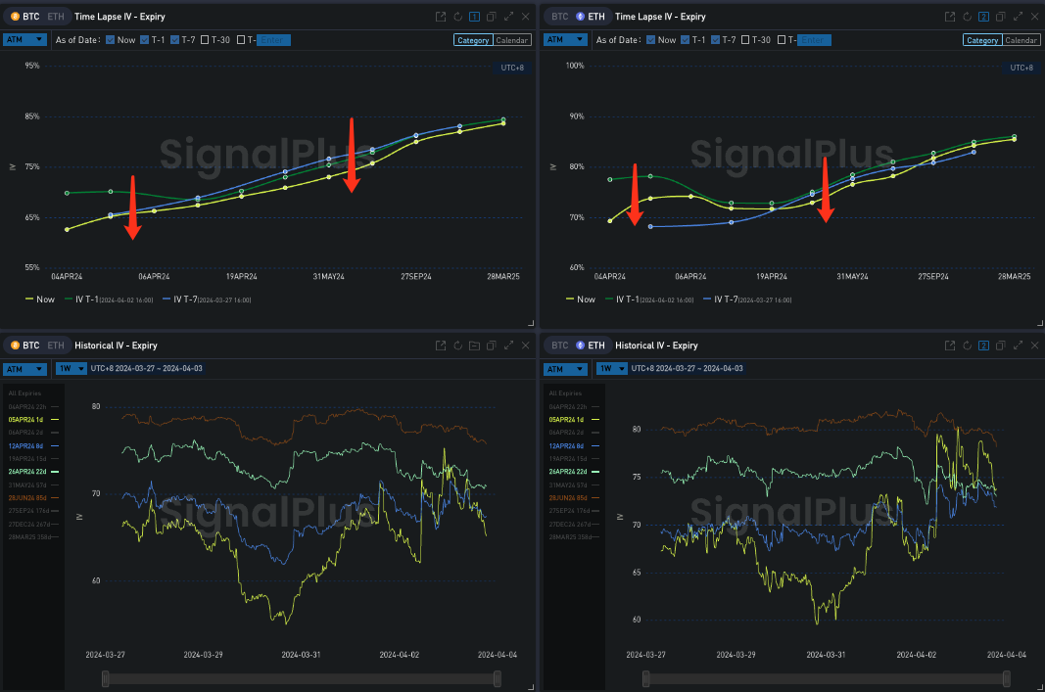Uncheck T-7 in ETH Time Lapse panel
The image size is (1045, 692).
pos(714,40)
